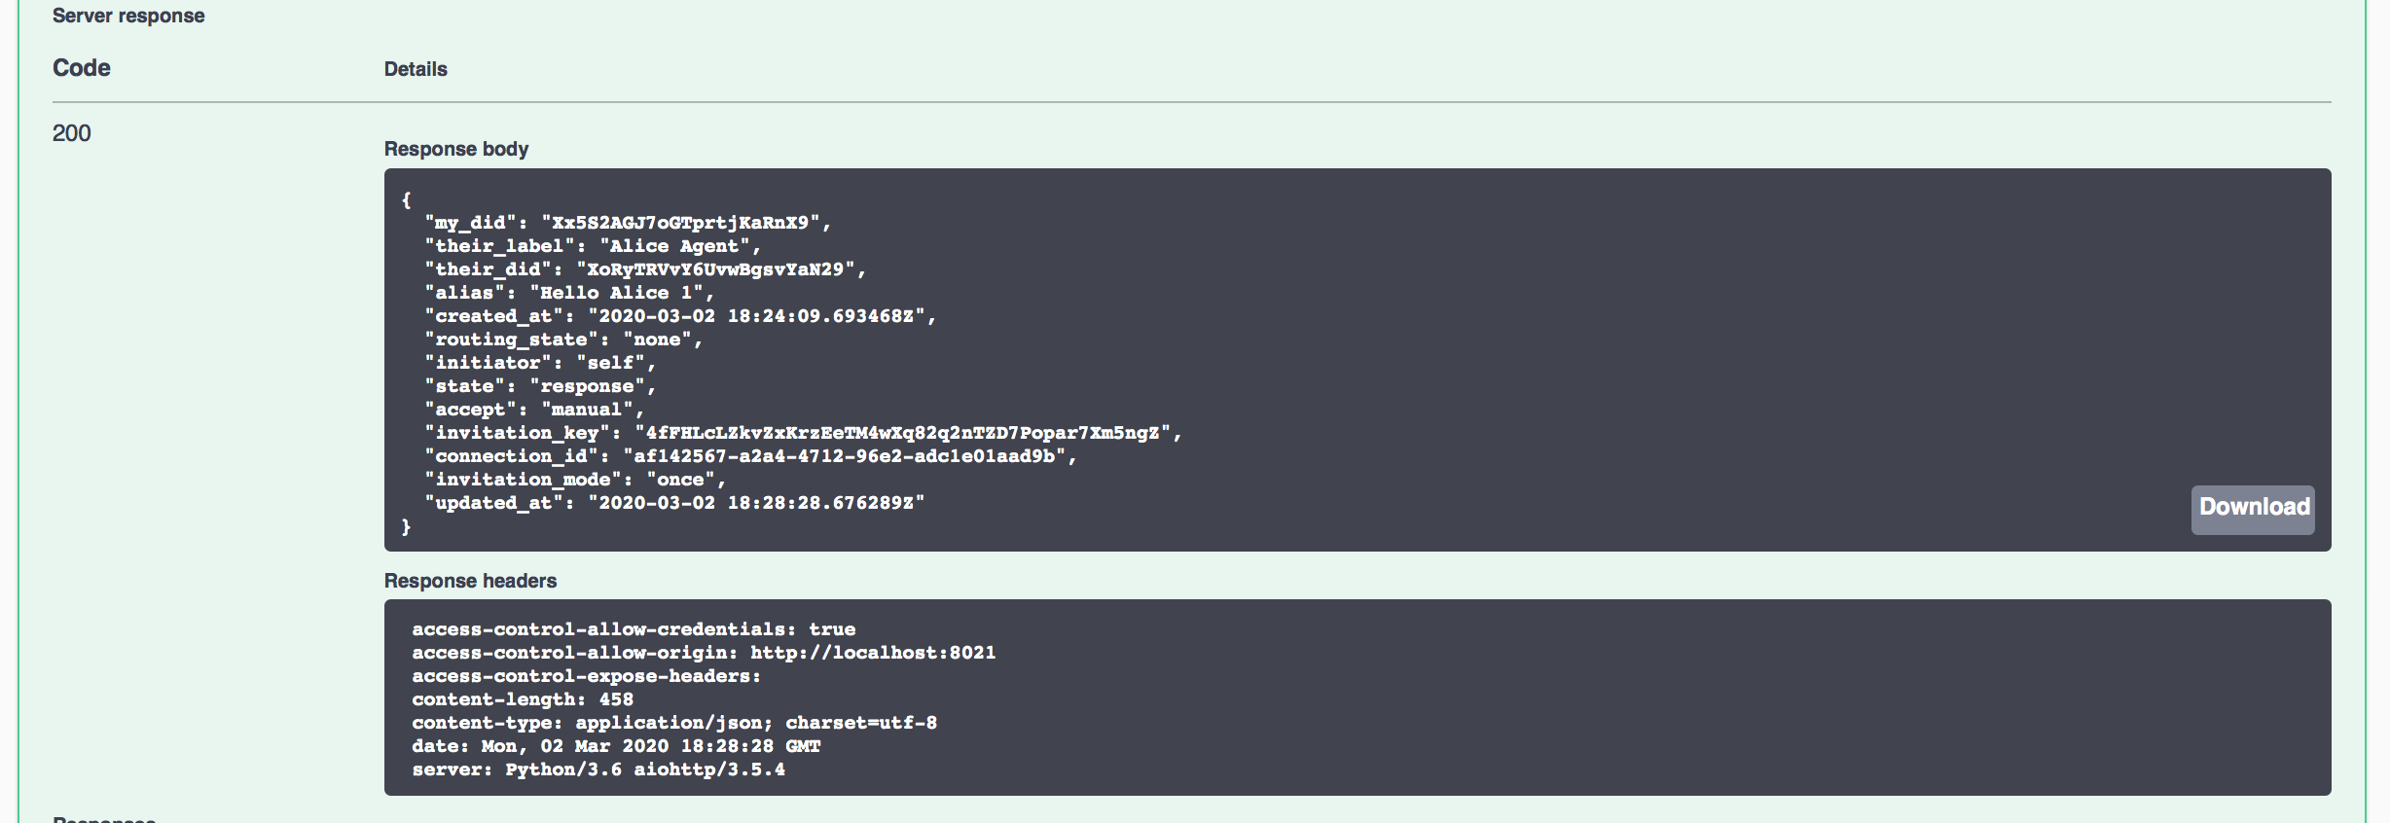Click the Response body label
The height and width of the screenshot is (823, 2390).
(456, 149)
